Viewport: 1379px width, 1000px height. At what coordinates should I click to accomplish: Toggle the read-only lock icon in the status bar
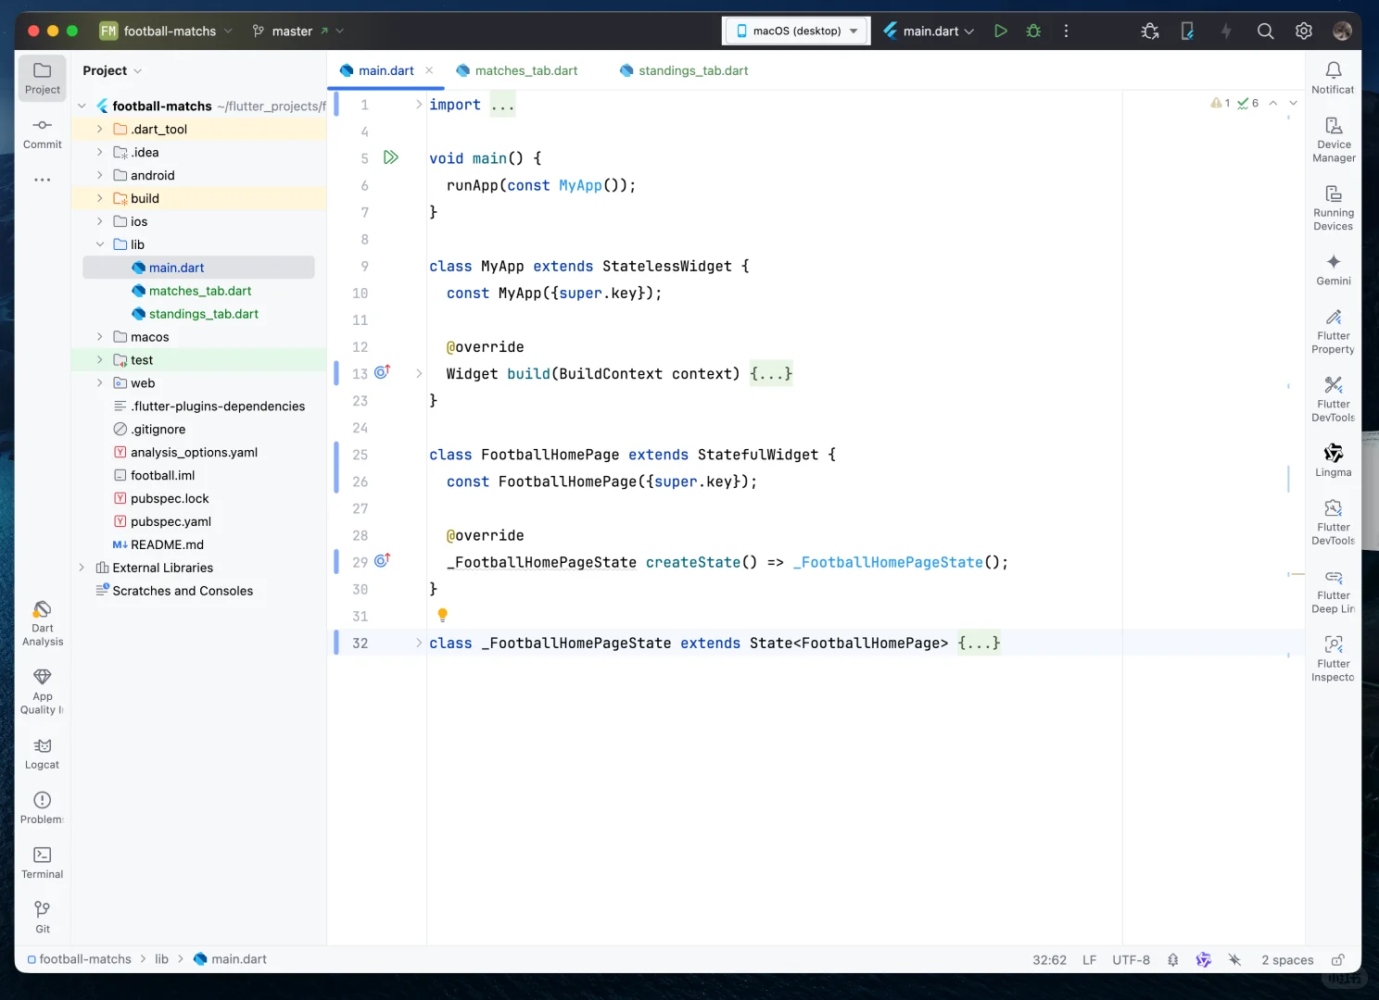(x=1337, y=959)
